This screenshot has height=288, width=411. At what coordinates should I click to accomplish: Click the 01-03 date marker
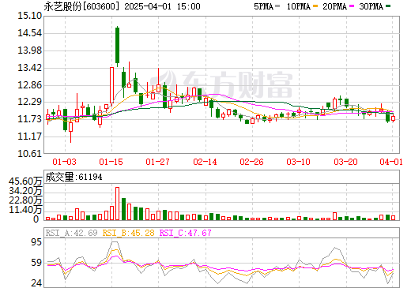(64, 162)
